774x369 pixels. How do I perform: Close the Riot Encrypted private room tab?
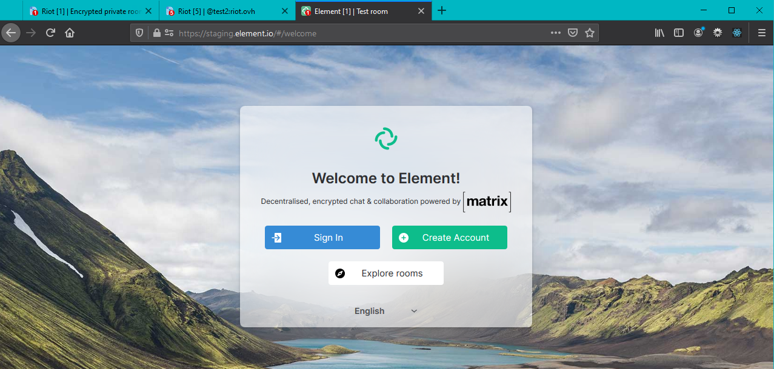tap(148, 11)
